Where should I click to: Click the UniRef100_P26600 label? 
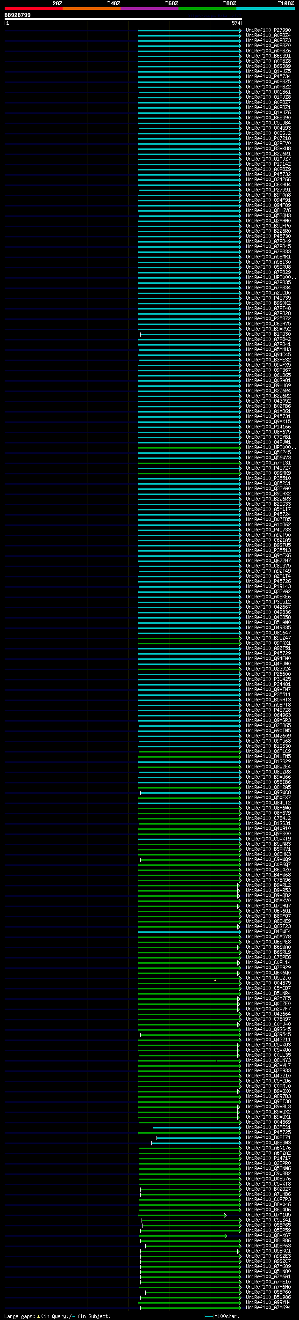point(268,673)
